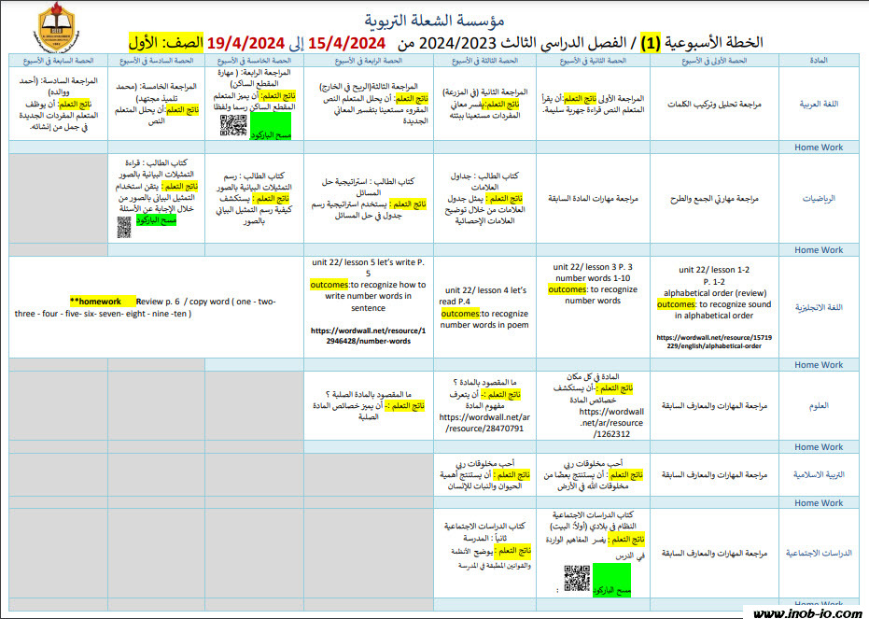Click the school logo in the top-left corner
The image size is (869, 619).
58,28
